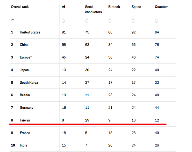
Task: Click the sort icon below Biotech
Action: 110,21
